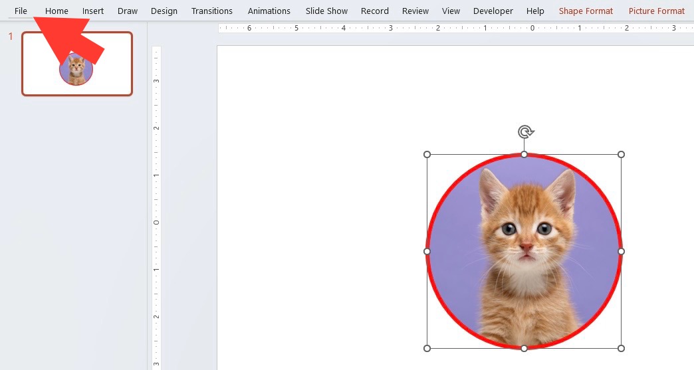This screenshot has width=694, height=370.
Task: Open the Animations tab
Action: click(269, 11)
